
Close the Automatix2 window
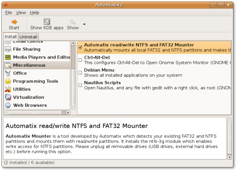tap(228, 5)
